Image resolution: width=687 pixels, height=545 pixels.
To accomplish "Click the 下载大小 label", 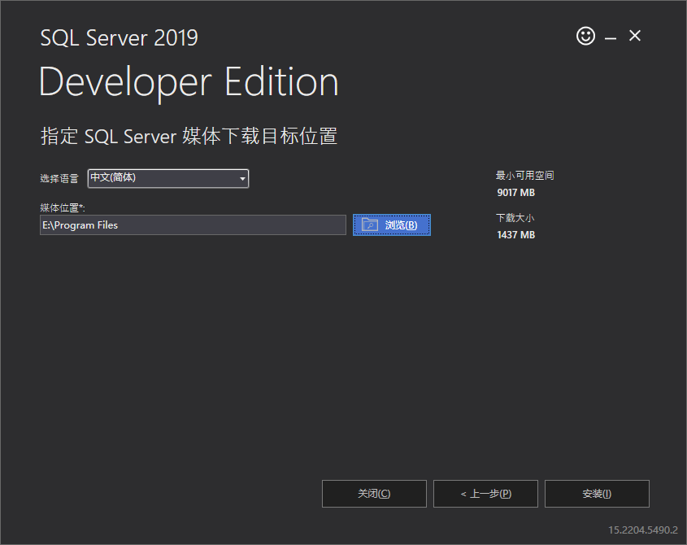I will (x=515, y=218).
